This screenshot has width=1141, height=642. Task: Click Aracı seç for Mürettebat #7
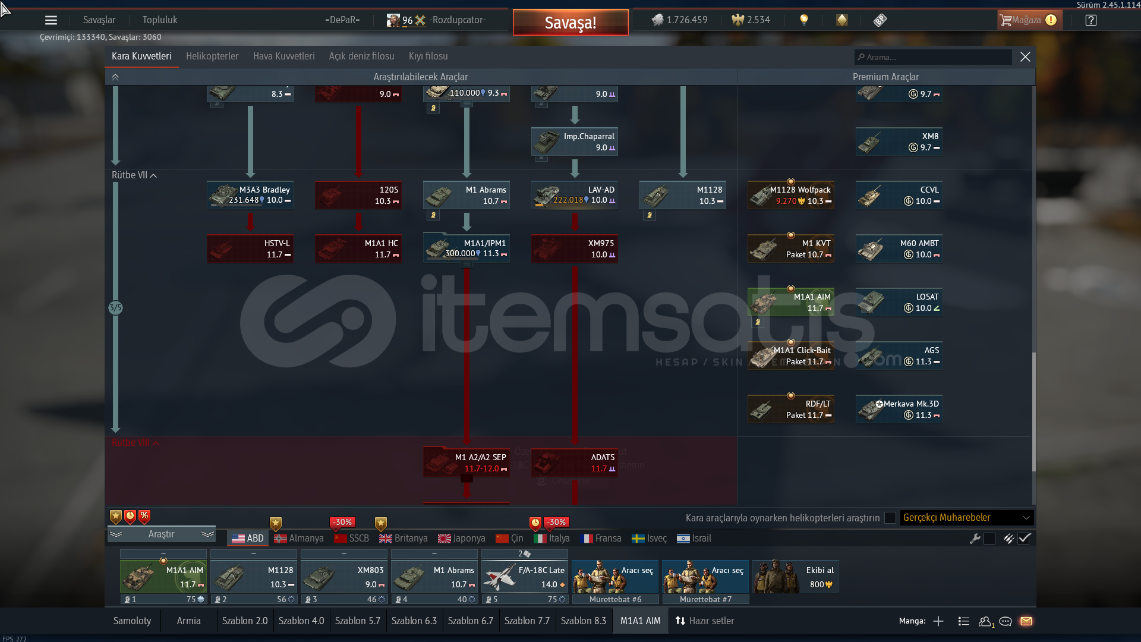705,576
